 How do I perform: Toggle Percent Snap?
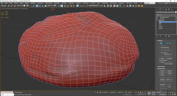click(x=71, y=6)
